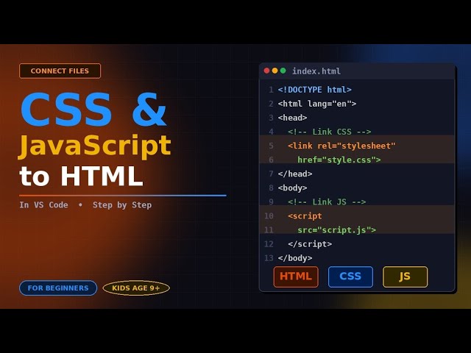Click the JS badge button

tap(406, 277)
